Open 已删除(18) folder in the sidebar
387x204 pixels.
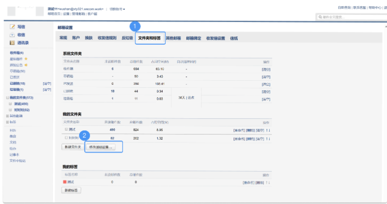[17, 84]
